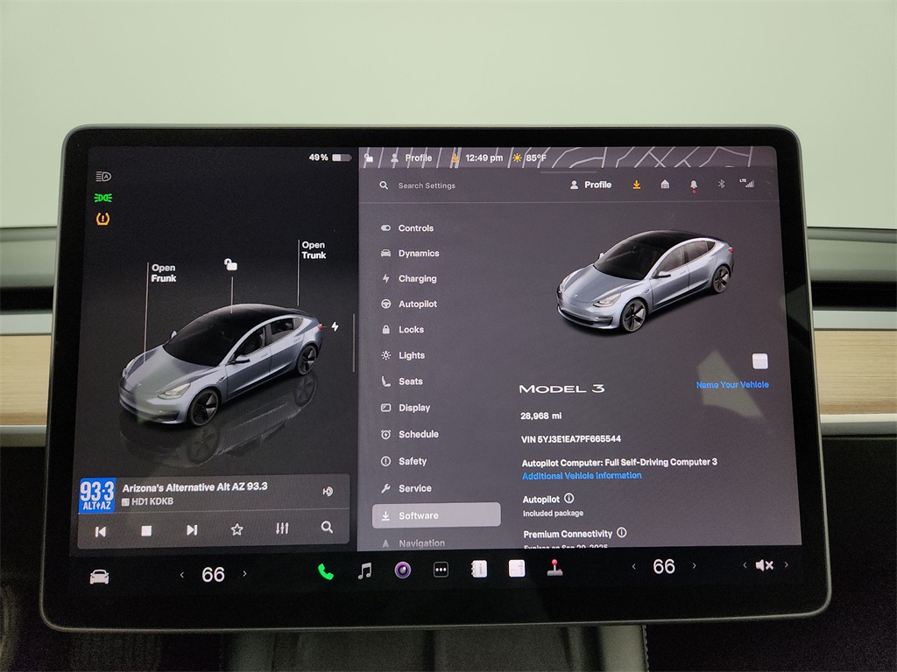This screenshot has height=672, width=897.
Task: Open the audio equalizer settings icon
Action: 282,528
